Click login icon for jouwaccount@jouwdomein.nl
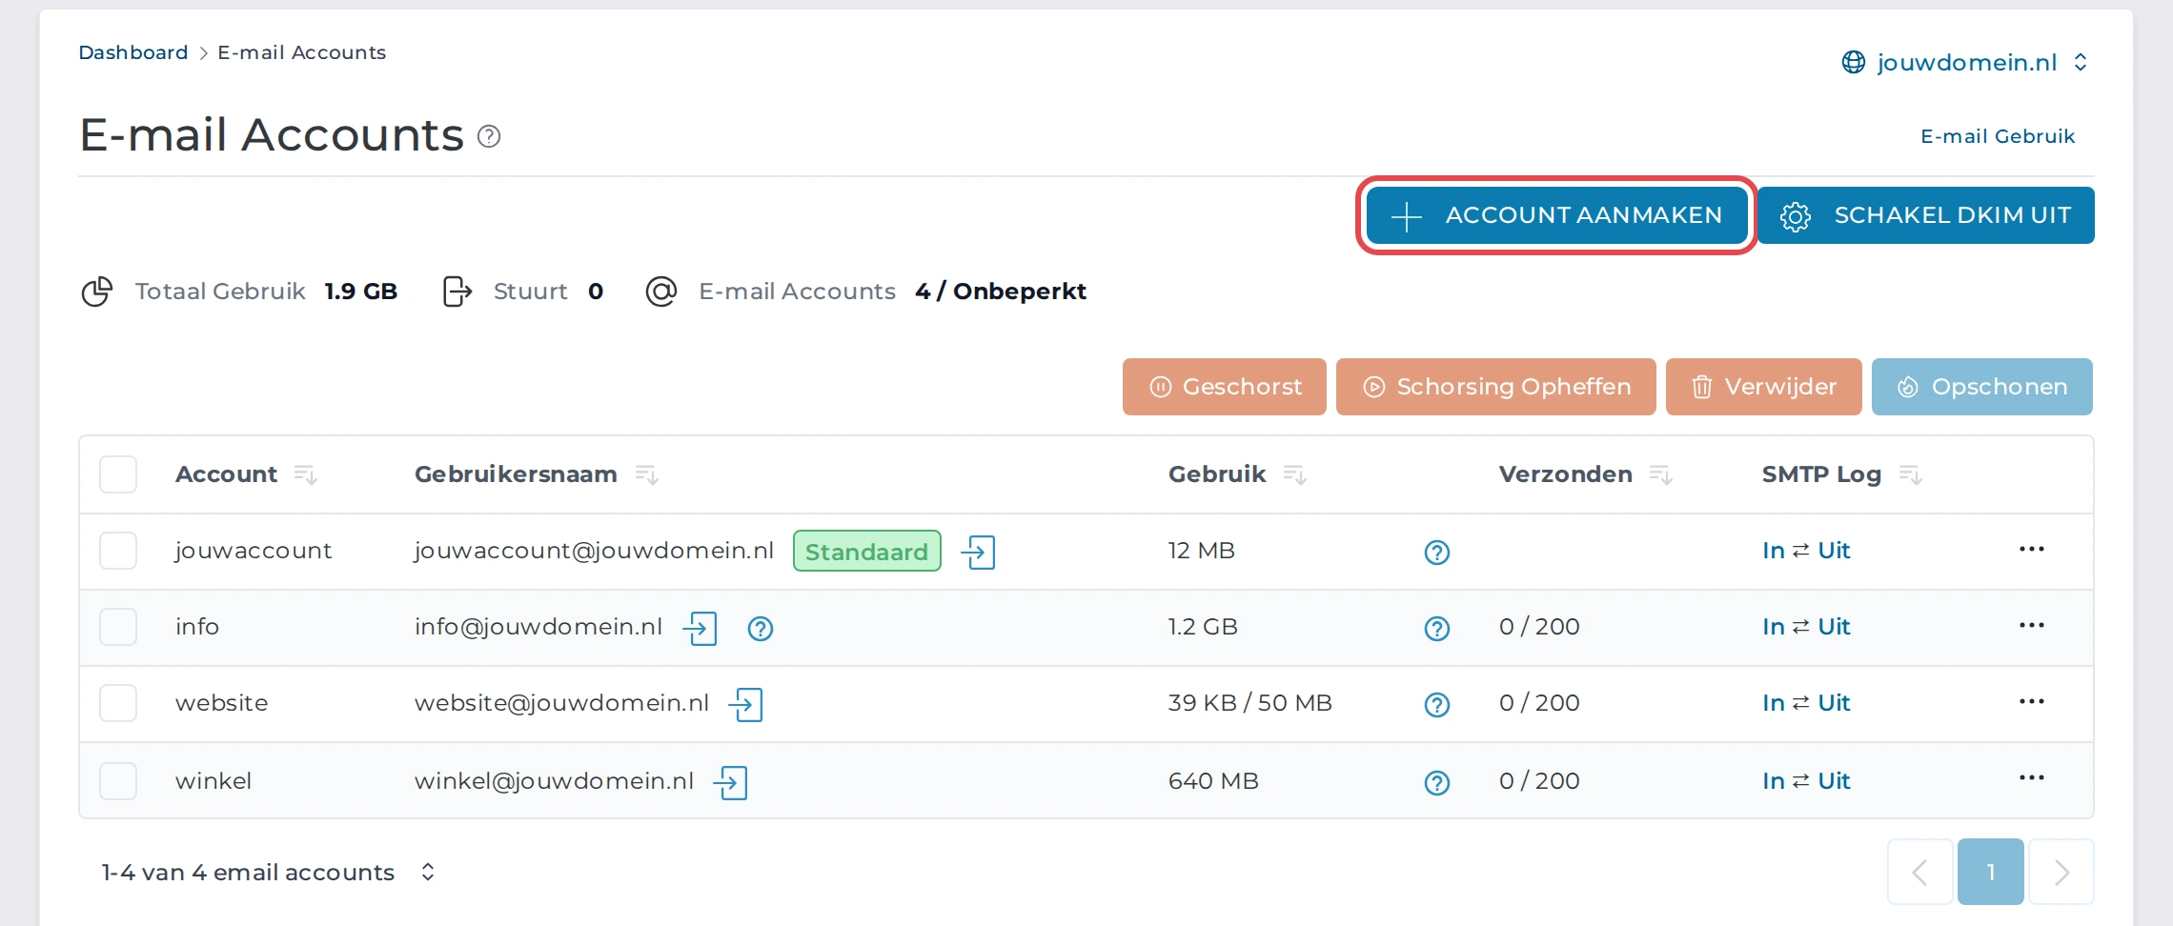 point(978,552)
